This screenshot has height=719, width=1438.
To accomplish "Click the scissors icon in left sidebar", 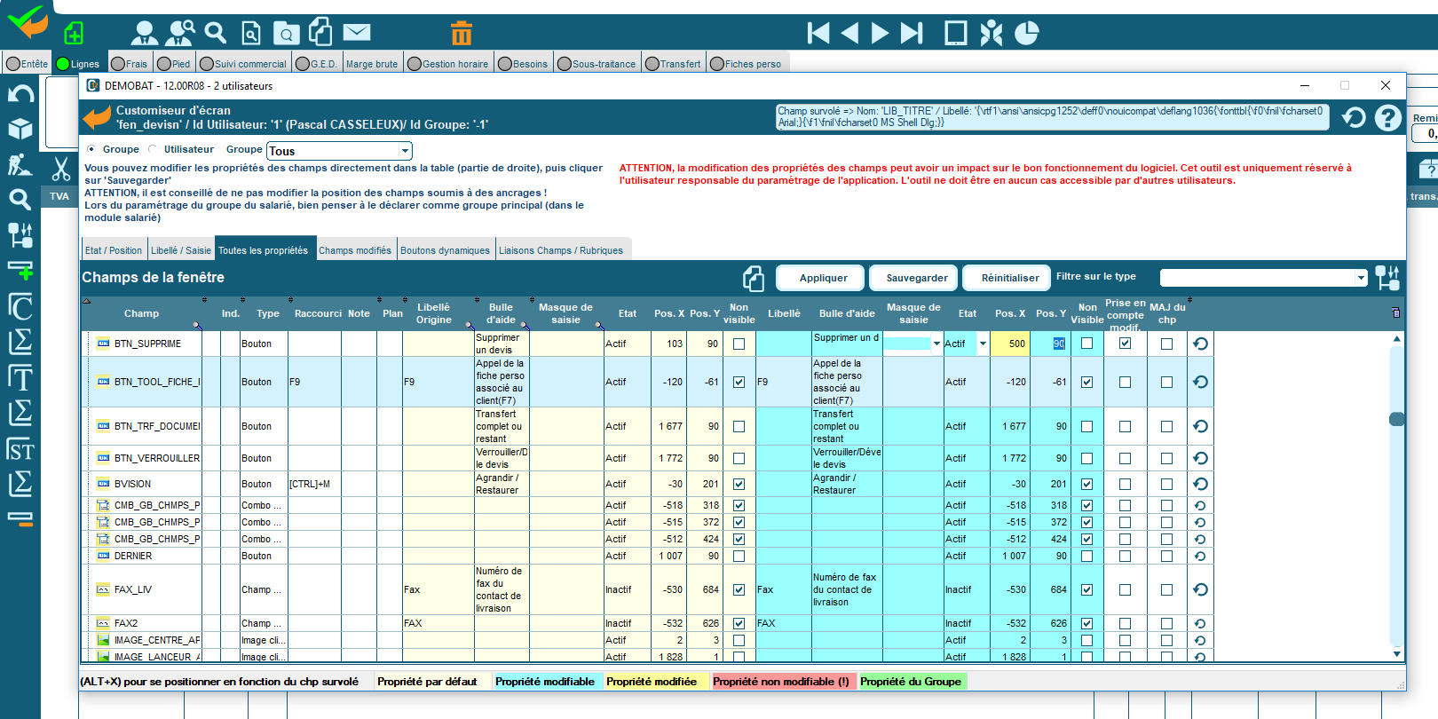I will click(x=60, y=169).
